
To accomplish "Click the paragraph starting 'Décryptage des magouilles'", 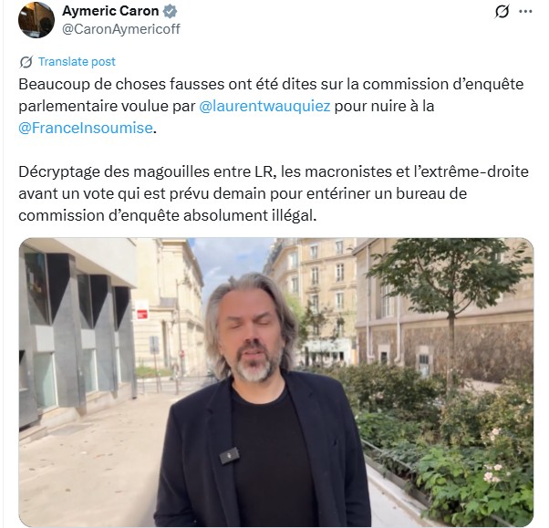I will [x=274, y=193].
